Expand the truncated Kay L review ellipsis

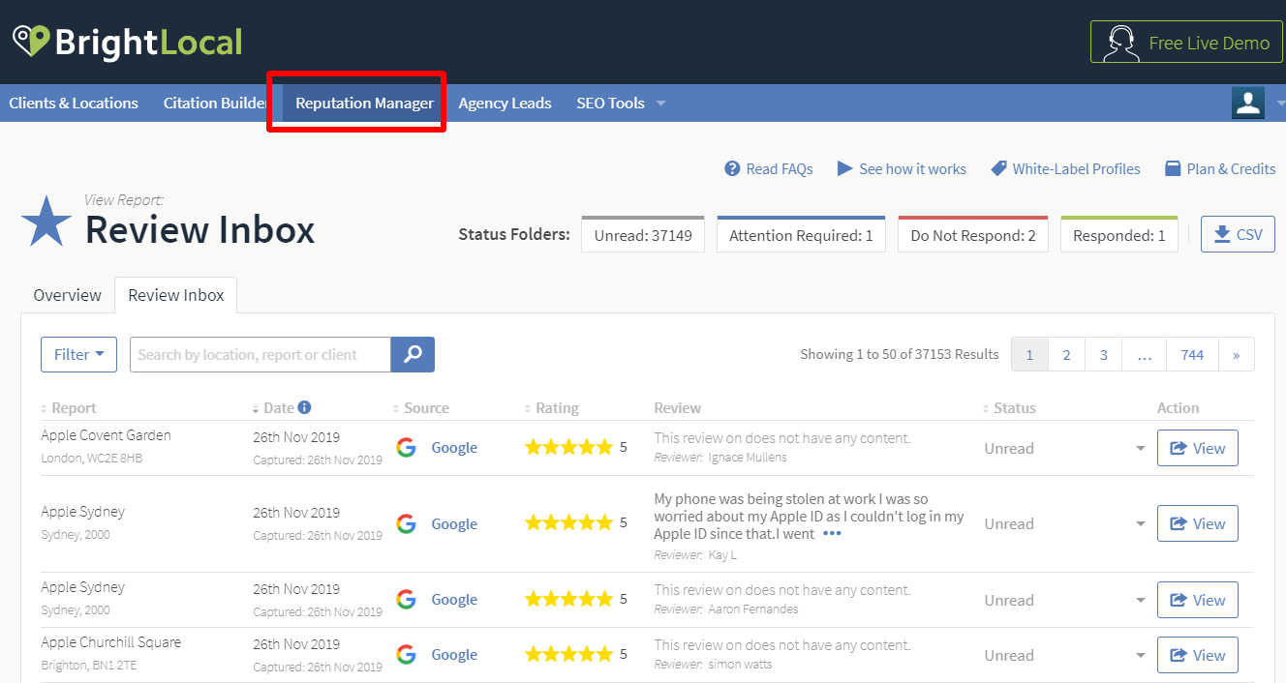pos(832,534)
